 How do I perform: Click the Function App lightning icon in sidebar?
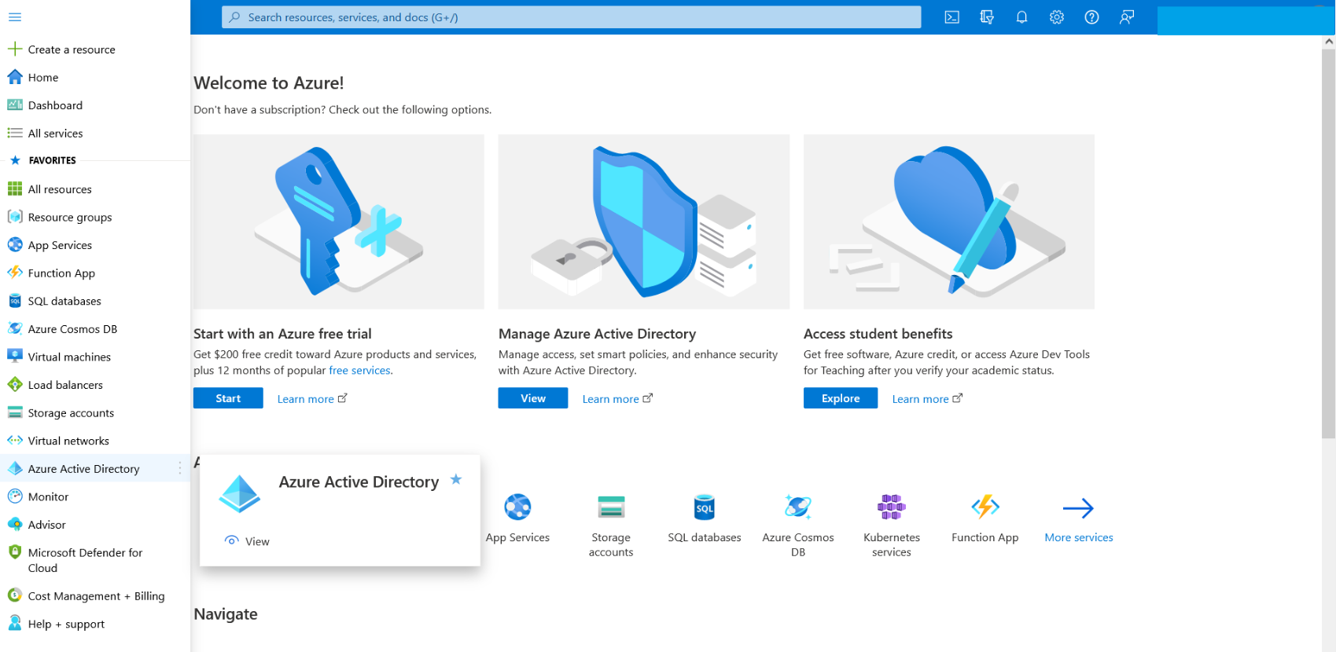pos(15,273)
